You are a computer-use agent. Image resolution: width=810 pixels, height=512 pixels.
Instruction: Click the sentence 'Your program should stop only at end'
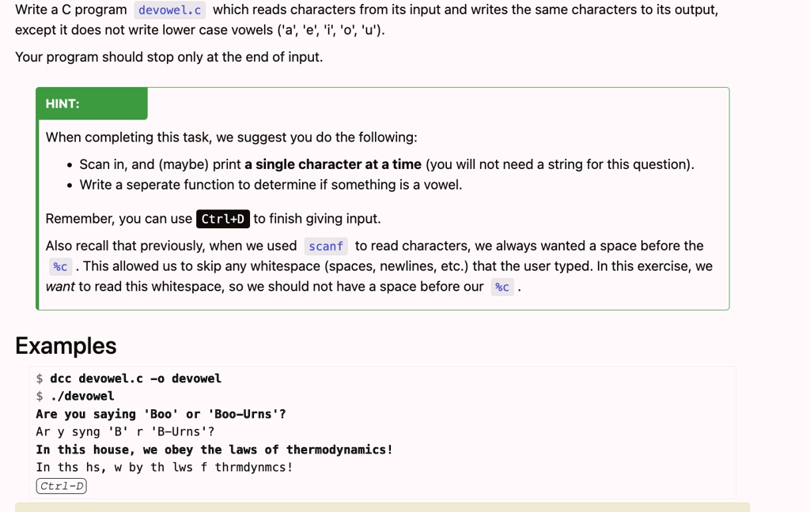[169, 57]
